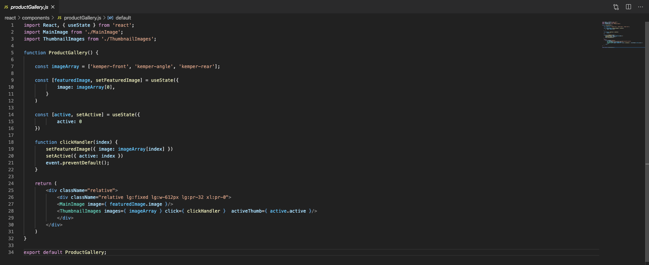649x265 pixels.
Task: Click the JS icon in the breadcrumb
Action: 59,18
